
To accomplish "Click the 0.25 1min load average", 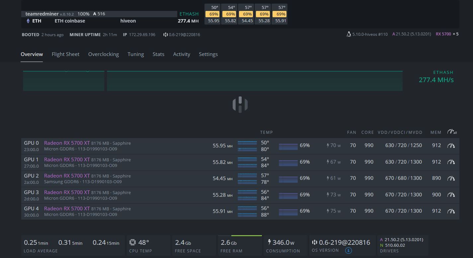I will click(36, 242).
